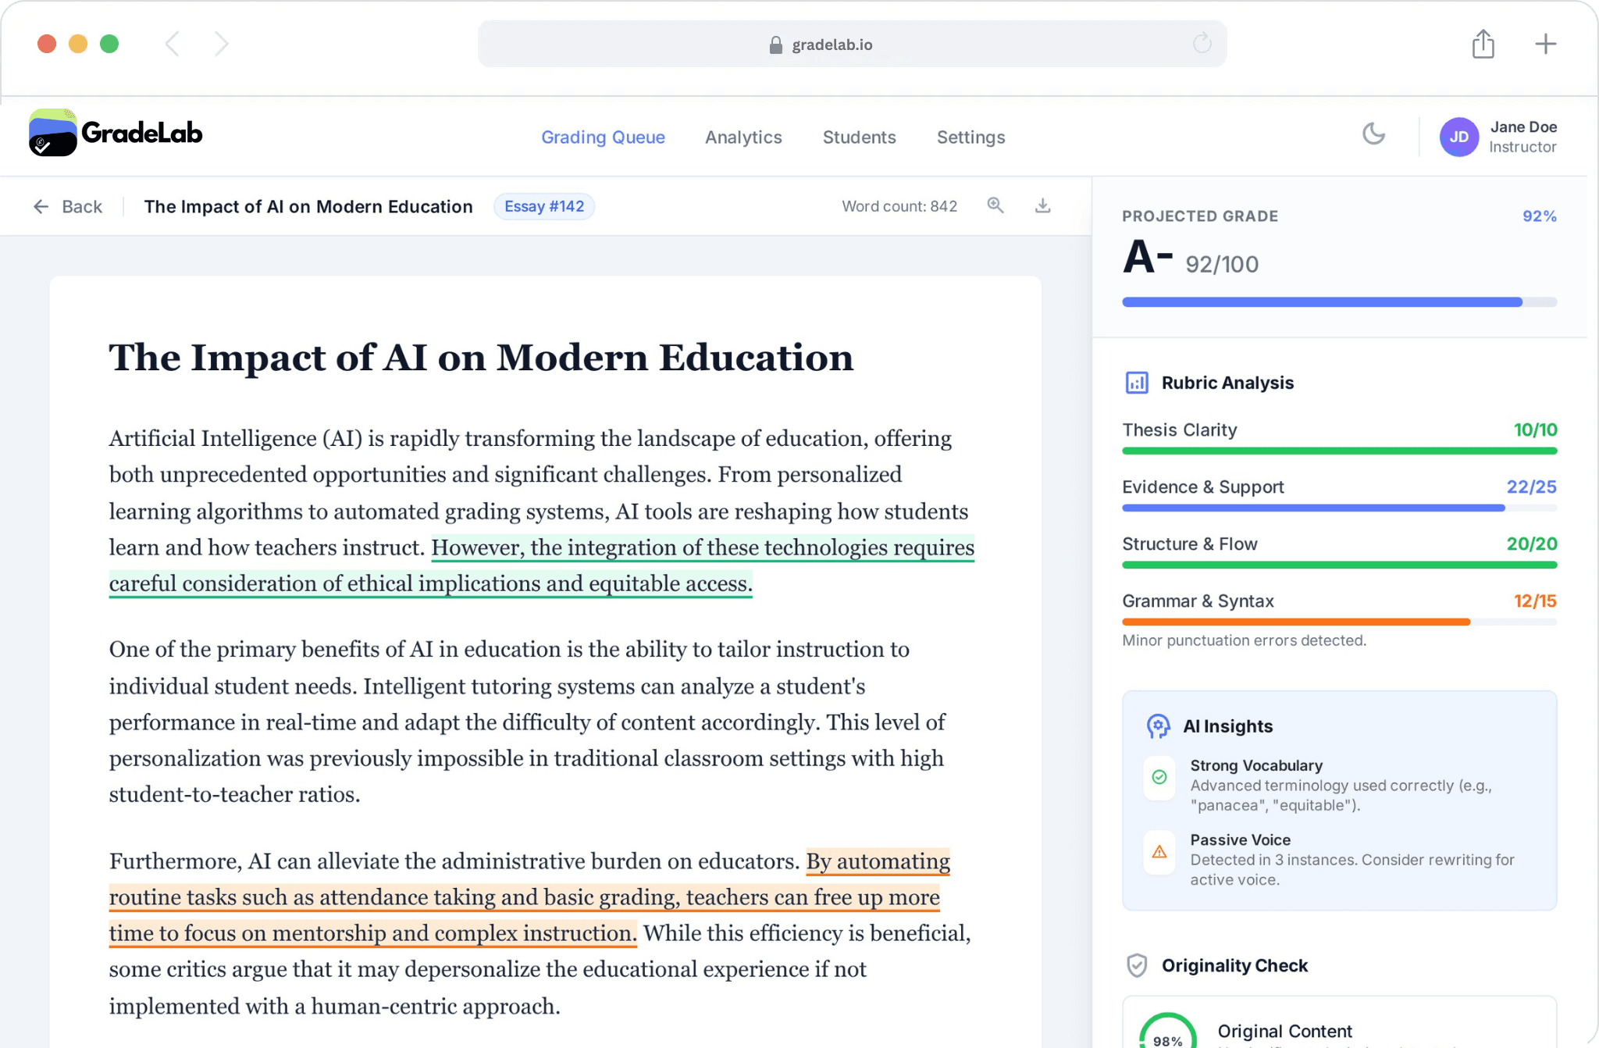Click the lock icon in address bar

pyautogui.click(x=775, y=45)
